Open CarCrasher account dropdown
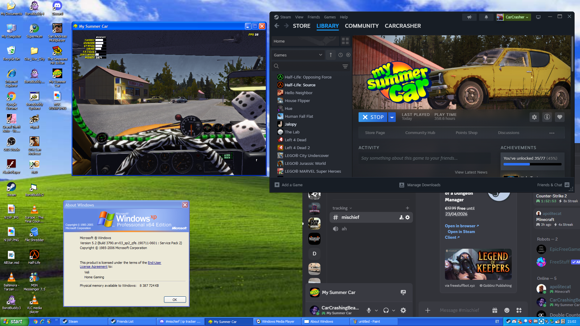 point(517,17)
